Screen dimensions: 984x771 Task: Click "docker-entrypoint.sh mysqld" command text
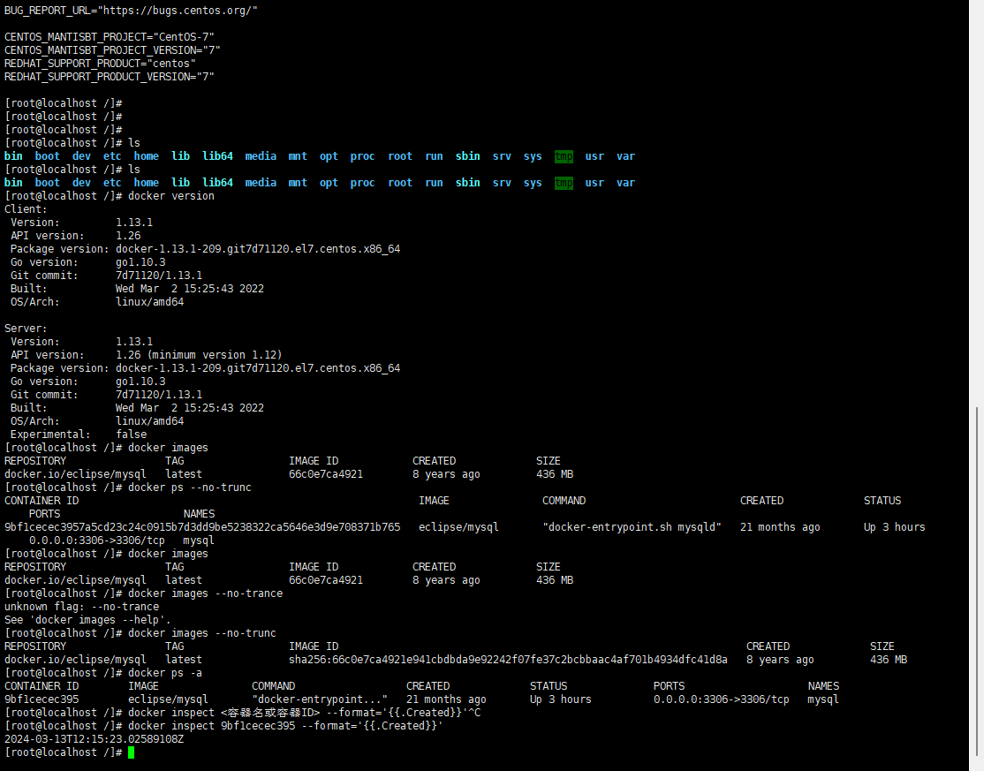click(632, 527)
